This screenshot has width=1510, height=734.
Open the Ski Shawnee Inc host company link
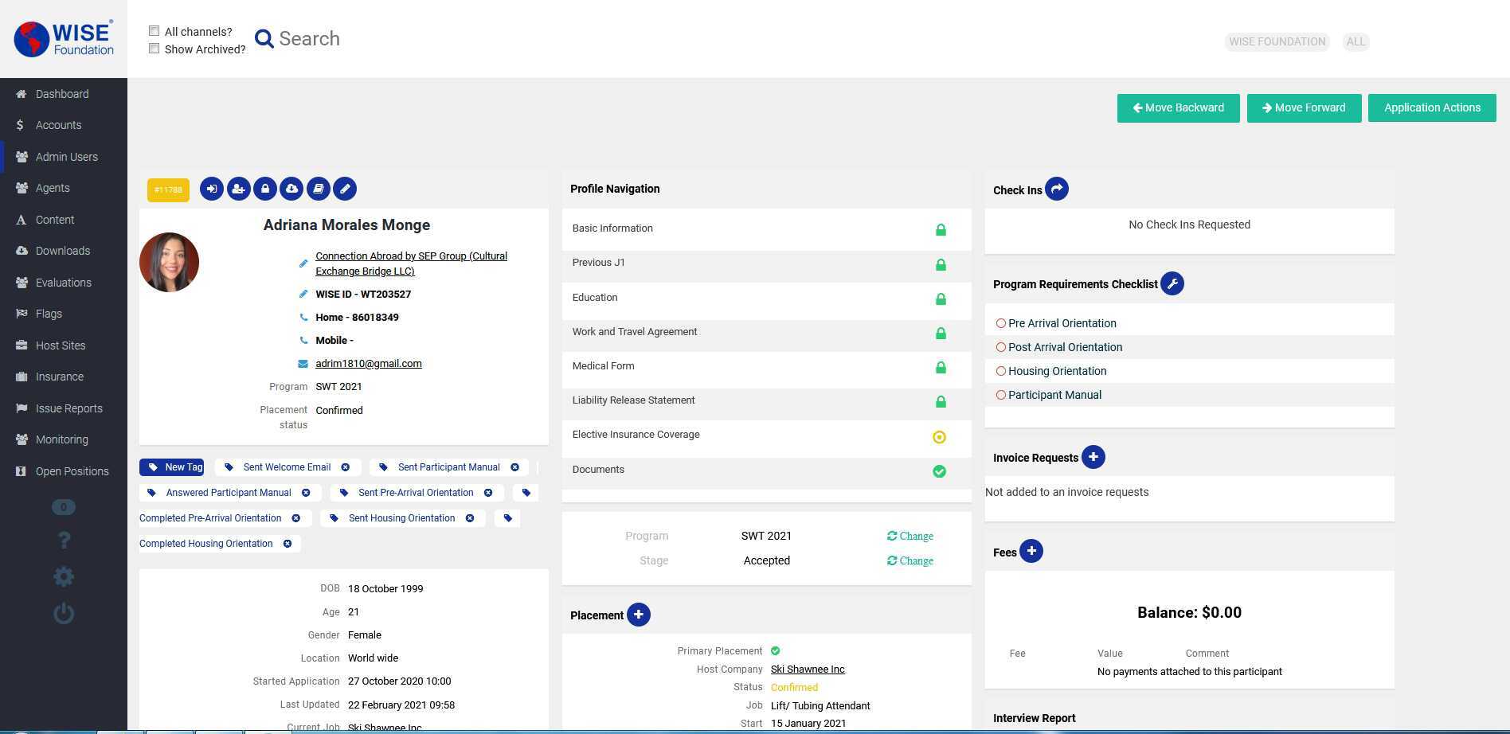(x=808, y=670)
